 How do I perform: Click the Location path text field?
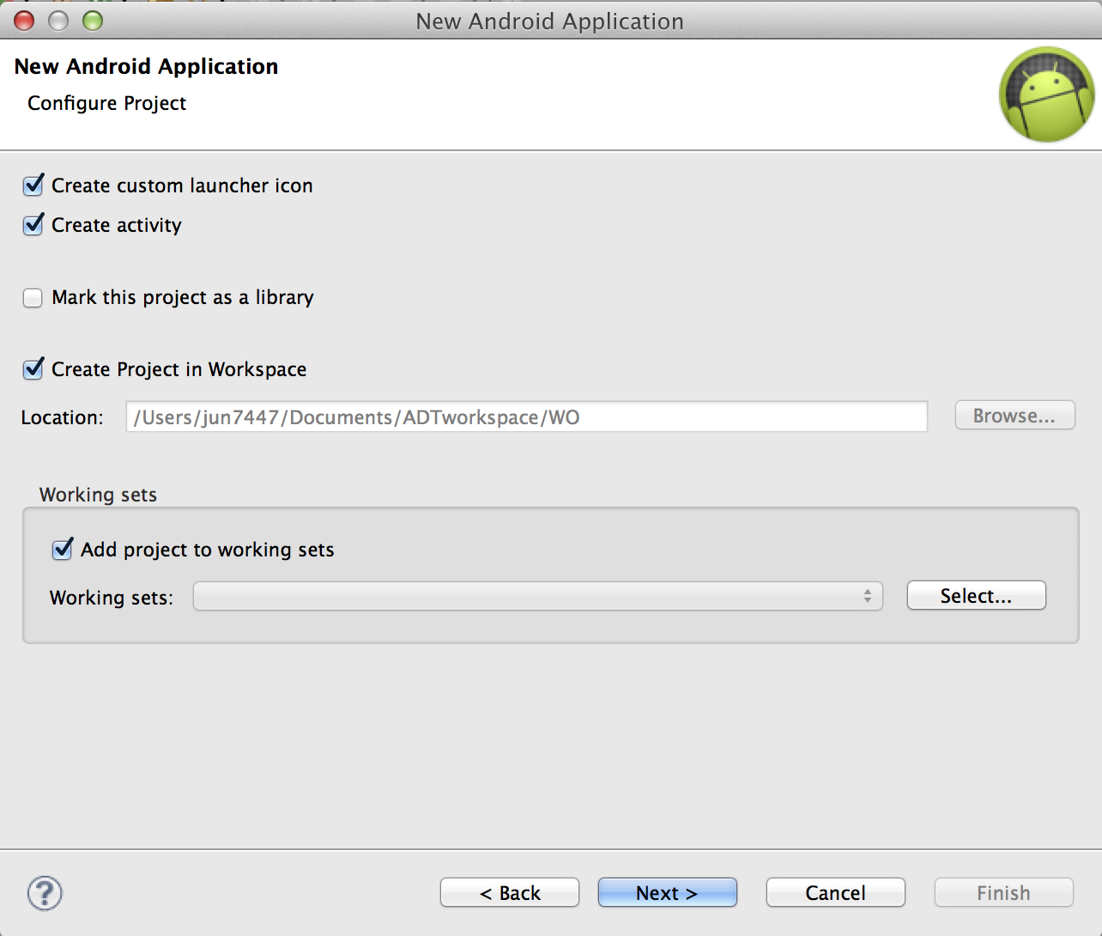pyautogui.click(x=526, y=417)
